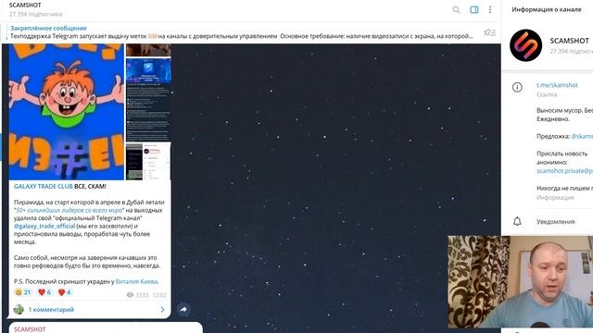
Task: Click the views eye icon on post
Action: click(x=130, y=295)
